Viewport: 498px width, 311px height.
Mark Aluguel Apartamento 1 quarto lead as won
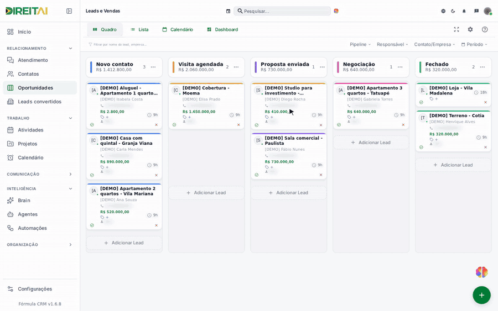[92, 125]
